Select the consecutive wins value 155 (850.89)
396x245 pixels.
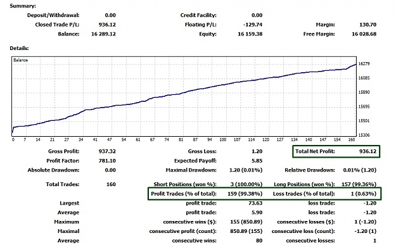246,222
